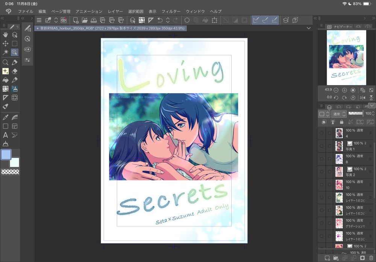Click the transparent checkered color swatch
The height and width of the screenshot is (262, 376).
click(10, 172)
